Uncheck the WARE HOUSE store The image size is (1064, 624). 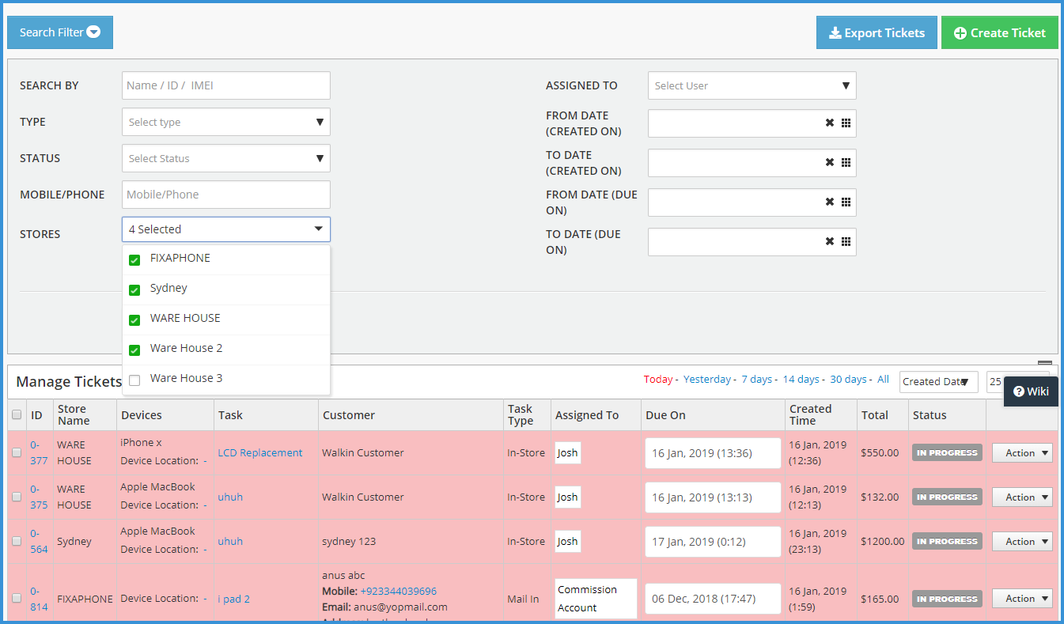point(134,320)
